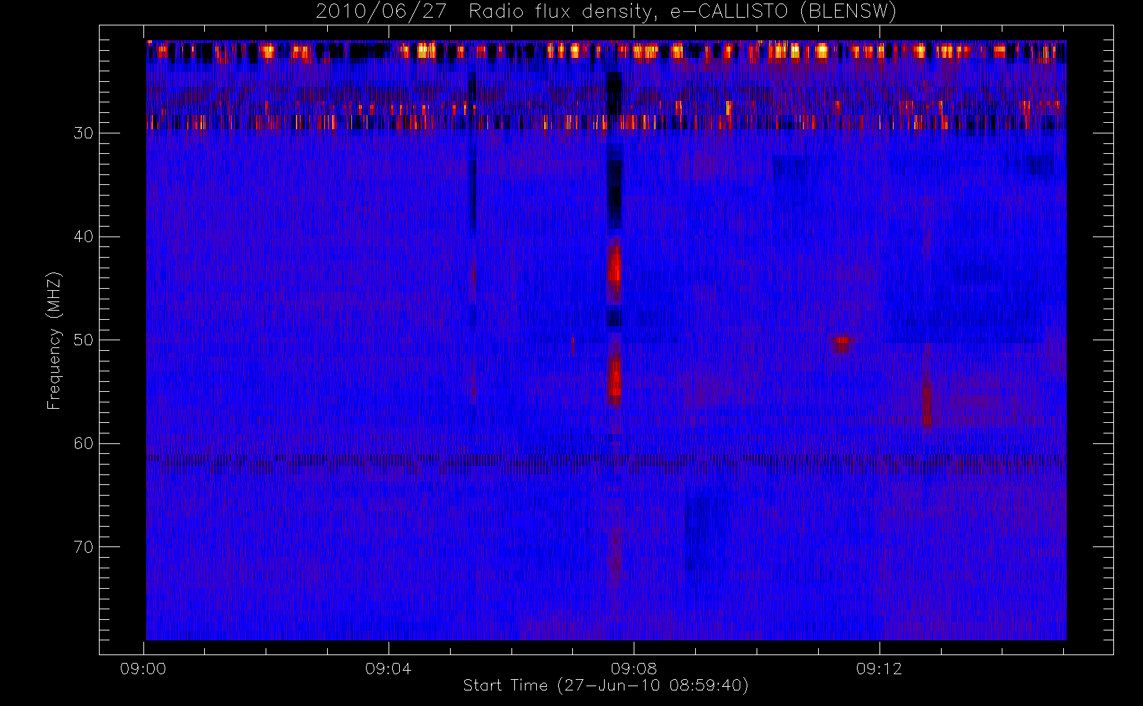Click the 'Frequency (MHz)' axis label

tap(54, 341)
